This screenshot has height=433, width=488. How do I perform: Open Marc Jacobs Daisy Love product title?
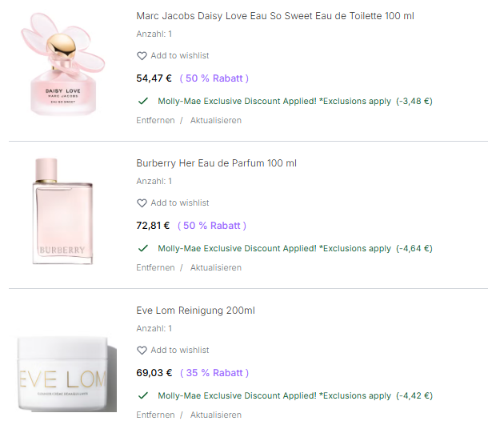click(x=274, y=16)
